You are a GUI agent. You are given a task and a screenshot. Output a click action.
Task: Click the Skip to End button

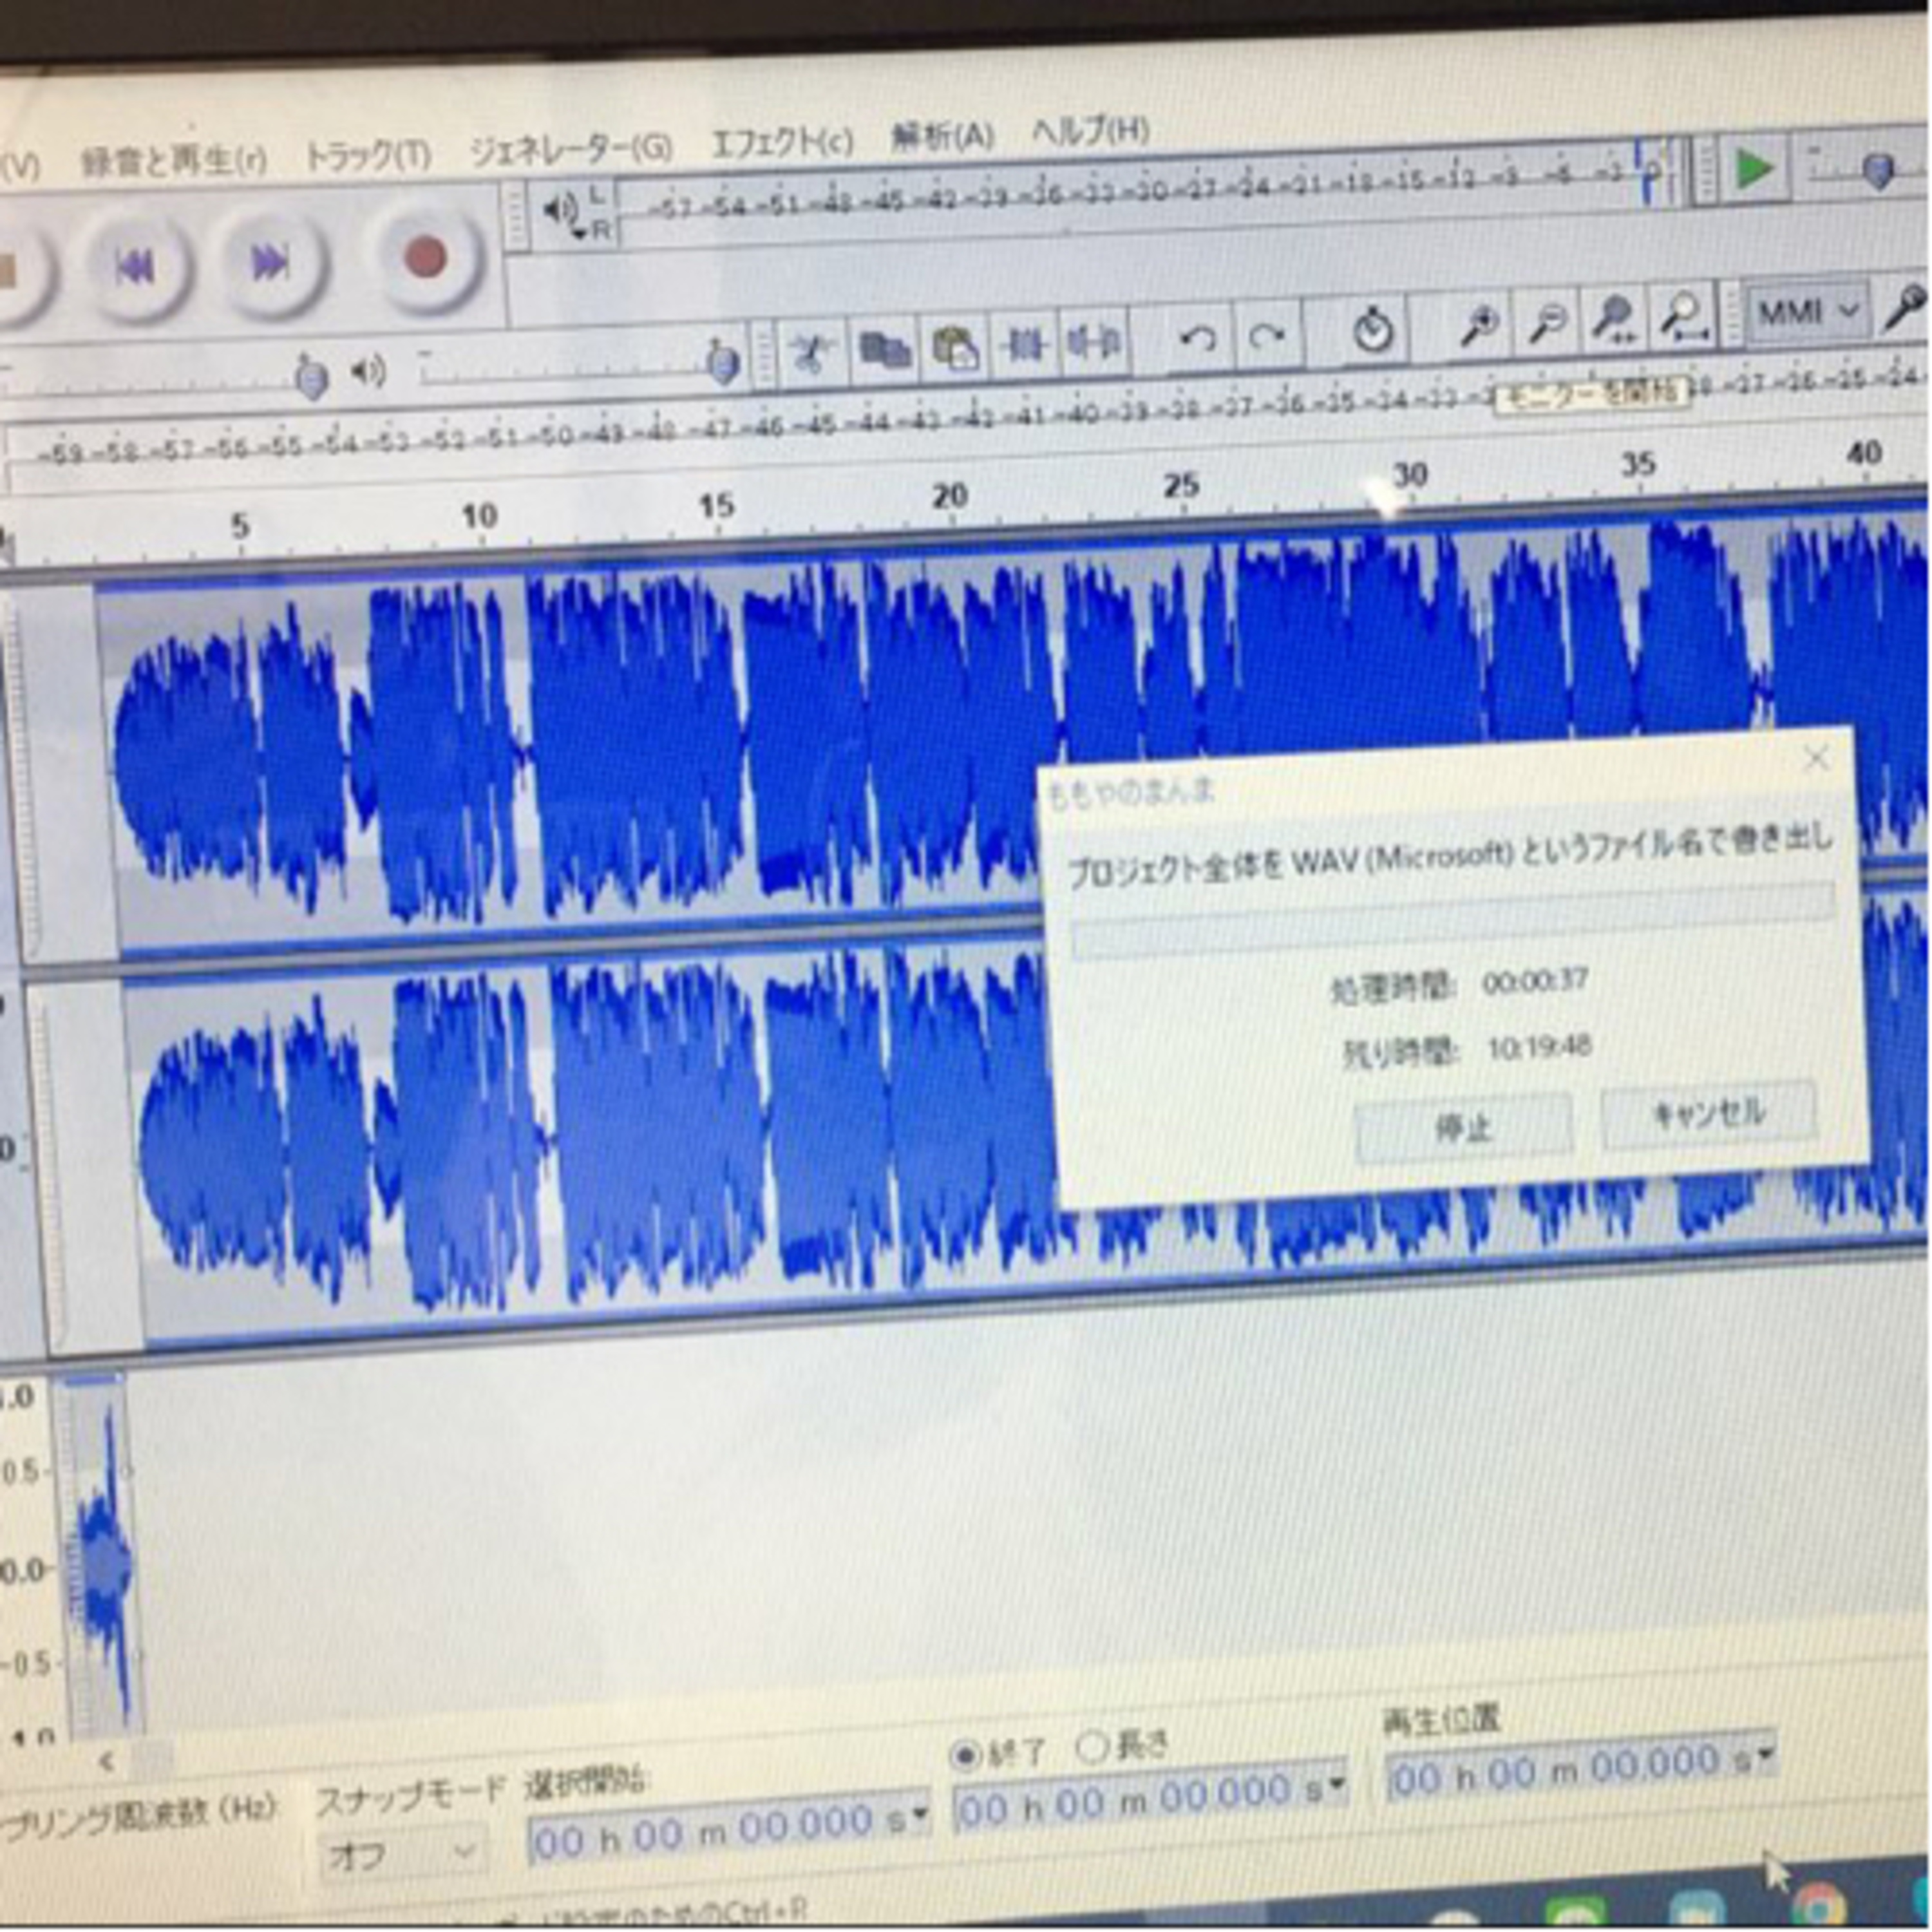[x=270, y=264]
